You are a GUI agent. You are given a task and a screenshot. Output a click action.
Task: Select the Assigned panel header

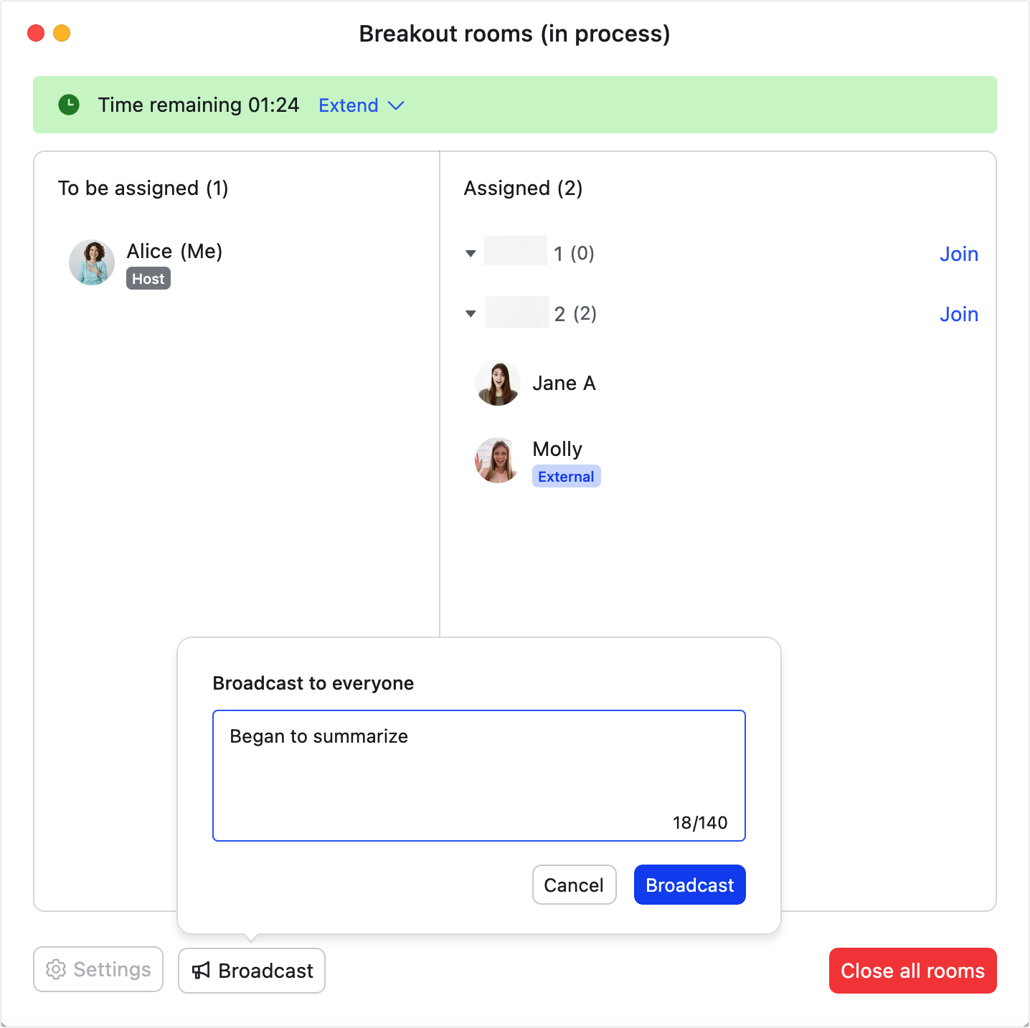[x=523, y=188]
